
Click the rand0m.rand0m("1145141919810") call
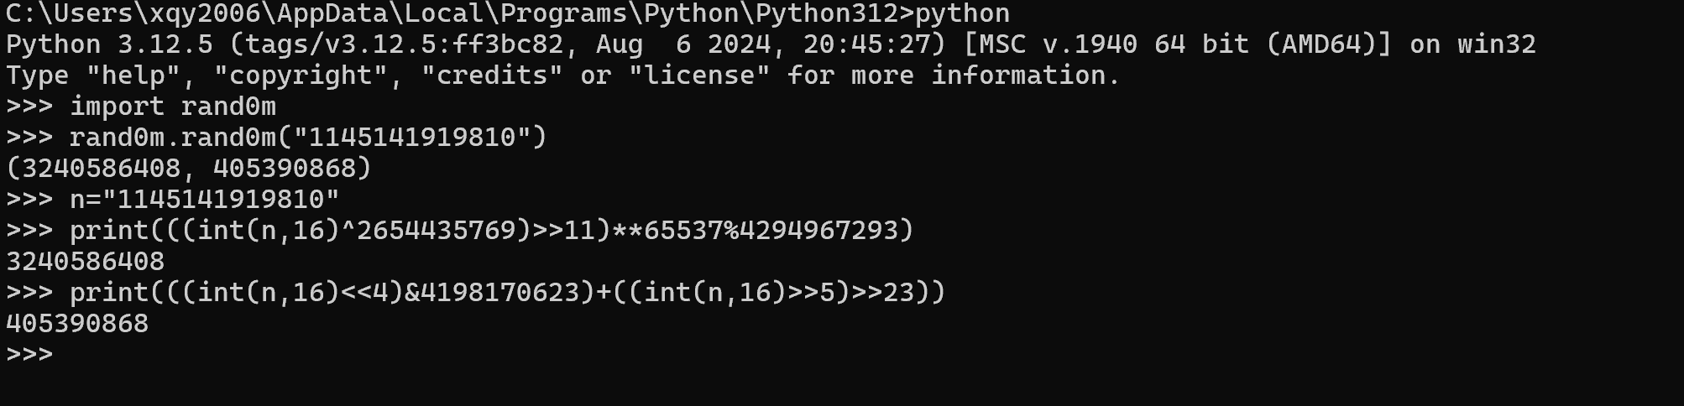tap(308, 137)
